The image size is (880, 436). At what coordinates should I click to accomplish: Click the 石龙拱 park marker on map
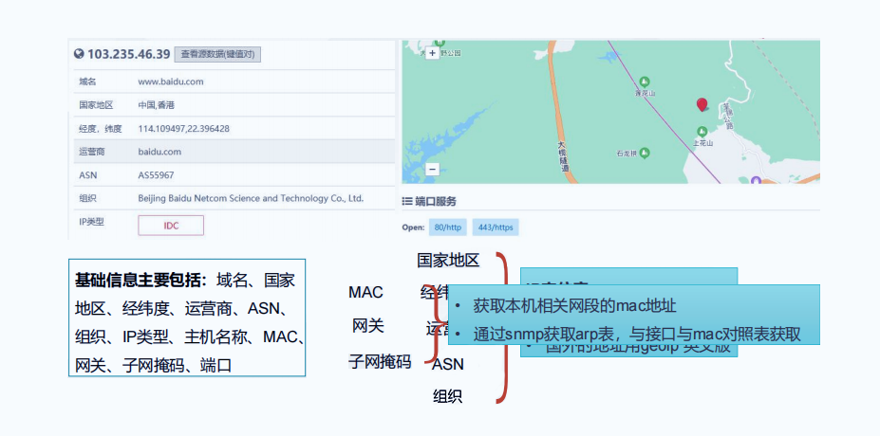coord(645,152)
